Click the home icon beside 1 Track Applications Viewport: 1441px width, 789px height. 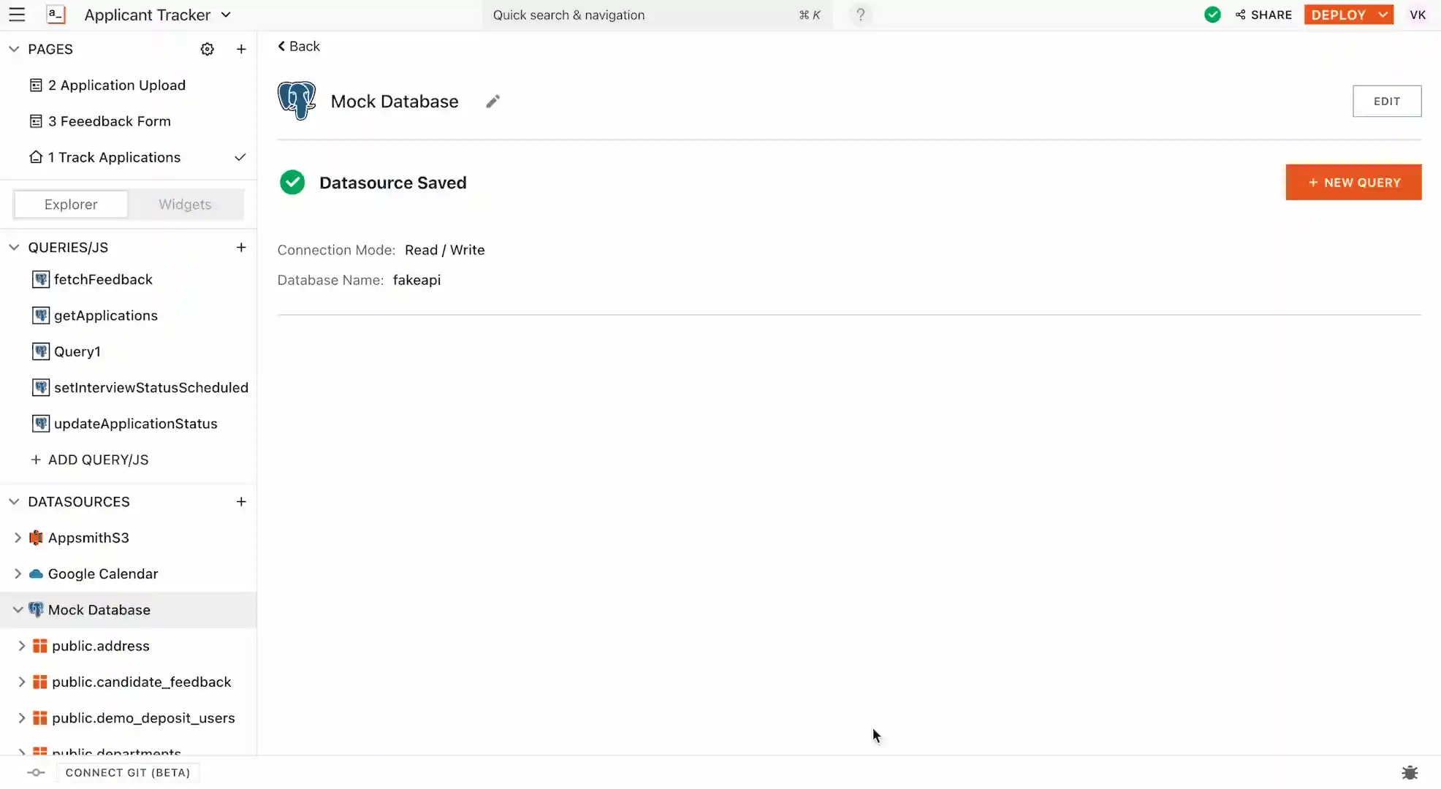36,157
